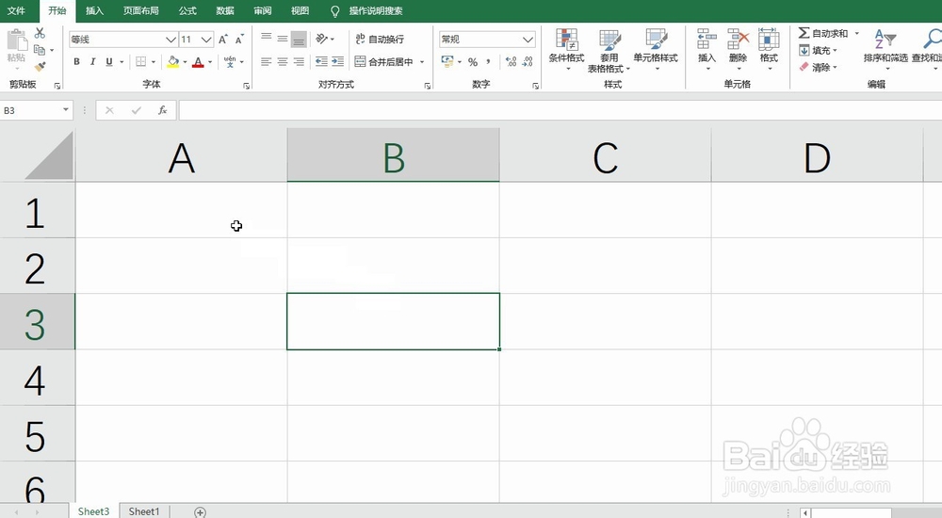Click the Increase Font Size icon
This screenshot has height=518, width=942.
click(223, 39)
